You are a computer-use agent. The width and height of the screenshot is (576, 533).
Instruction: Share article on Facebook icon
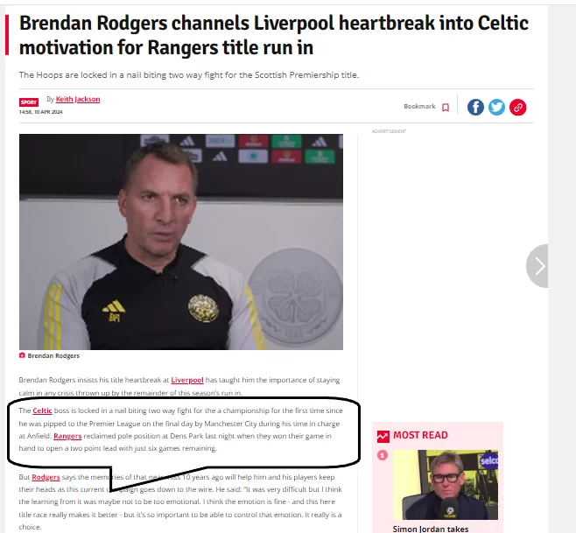(475, 108)
